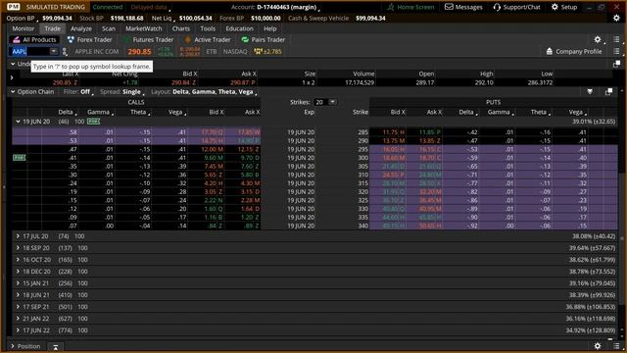Open the Filter: Off dropdown
The image size is (627, 353).
78,92
